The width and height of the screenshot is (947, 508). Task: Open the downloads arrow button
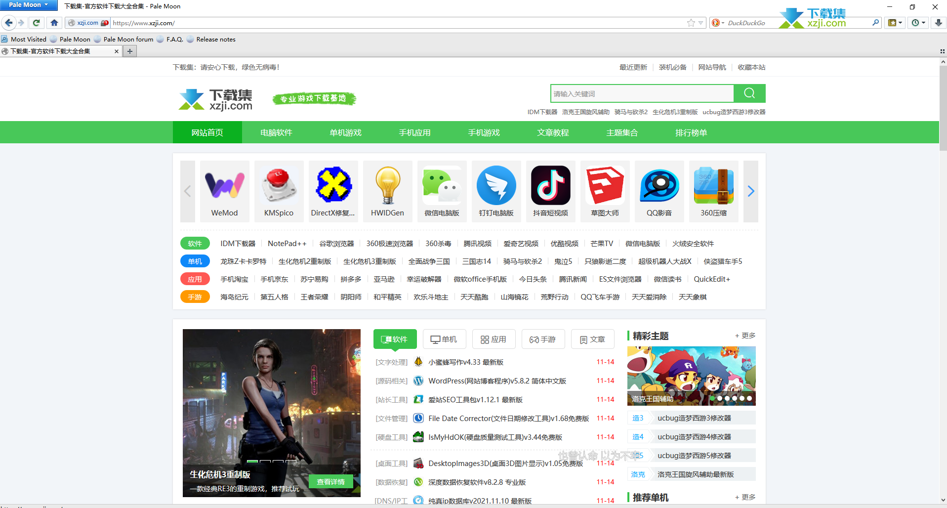tap(938, 23)
